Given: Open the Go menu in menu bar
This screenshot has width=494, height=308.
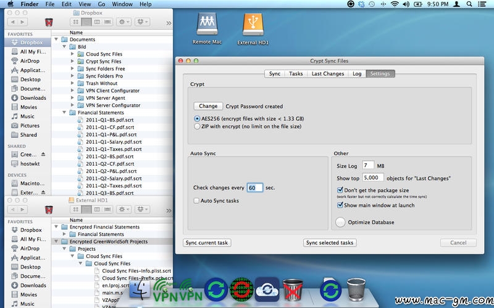Looking at the screenshot, I should pyautogui.click(x=101, y=4).
